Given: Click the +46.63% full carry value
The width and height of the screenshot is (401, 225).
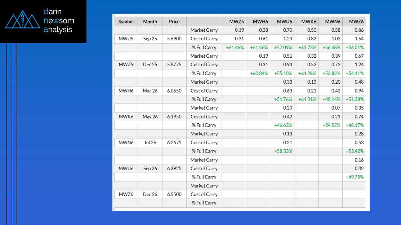Looking at the screenshot, I should tap(282, 125).
